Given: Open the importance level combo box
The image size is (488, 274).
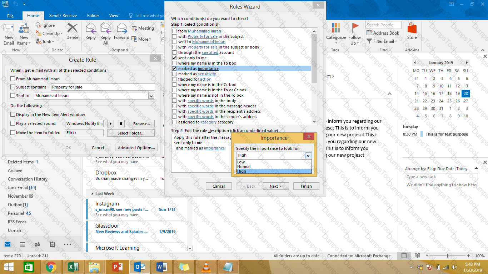Looking at the screenshot, I should [x=274, y=155].
